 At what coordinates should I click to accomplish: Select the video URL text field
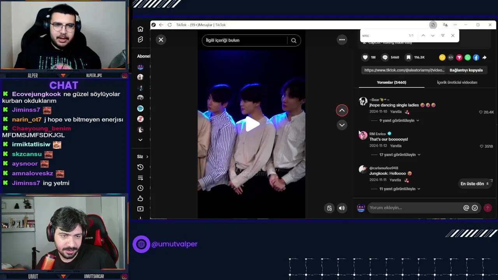(404, 70)
